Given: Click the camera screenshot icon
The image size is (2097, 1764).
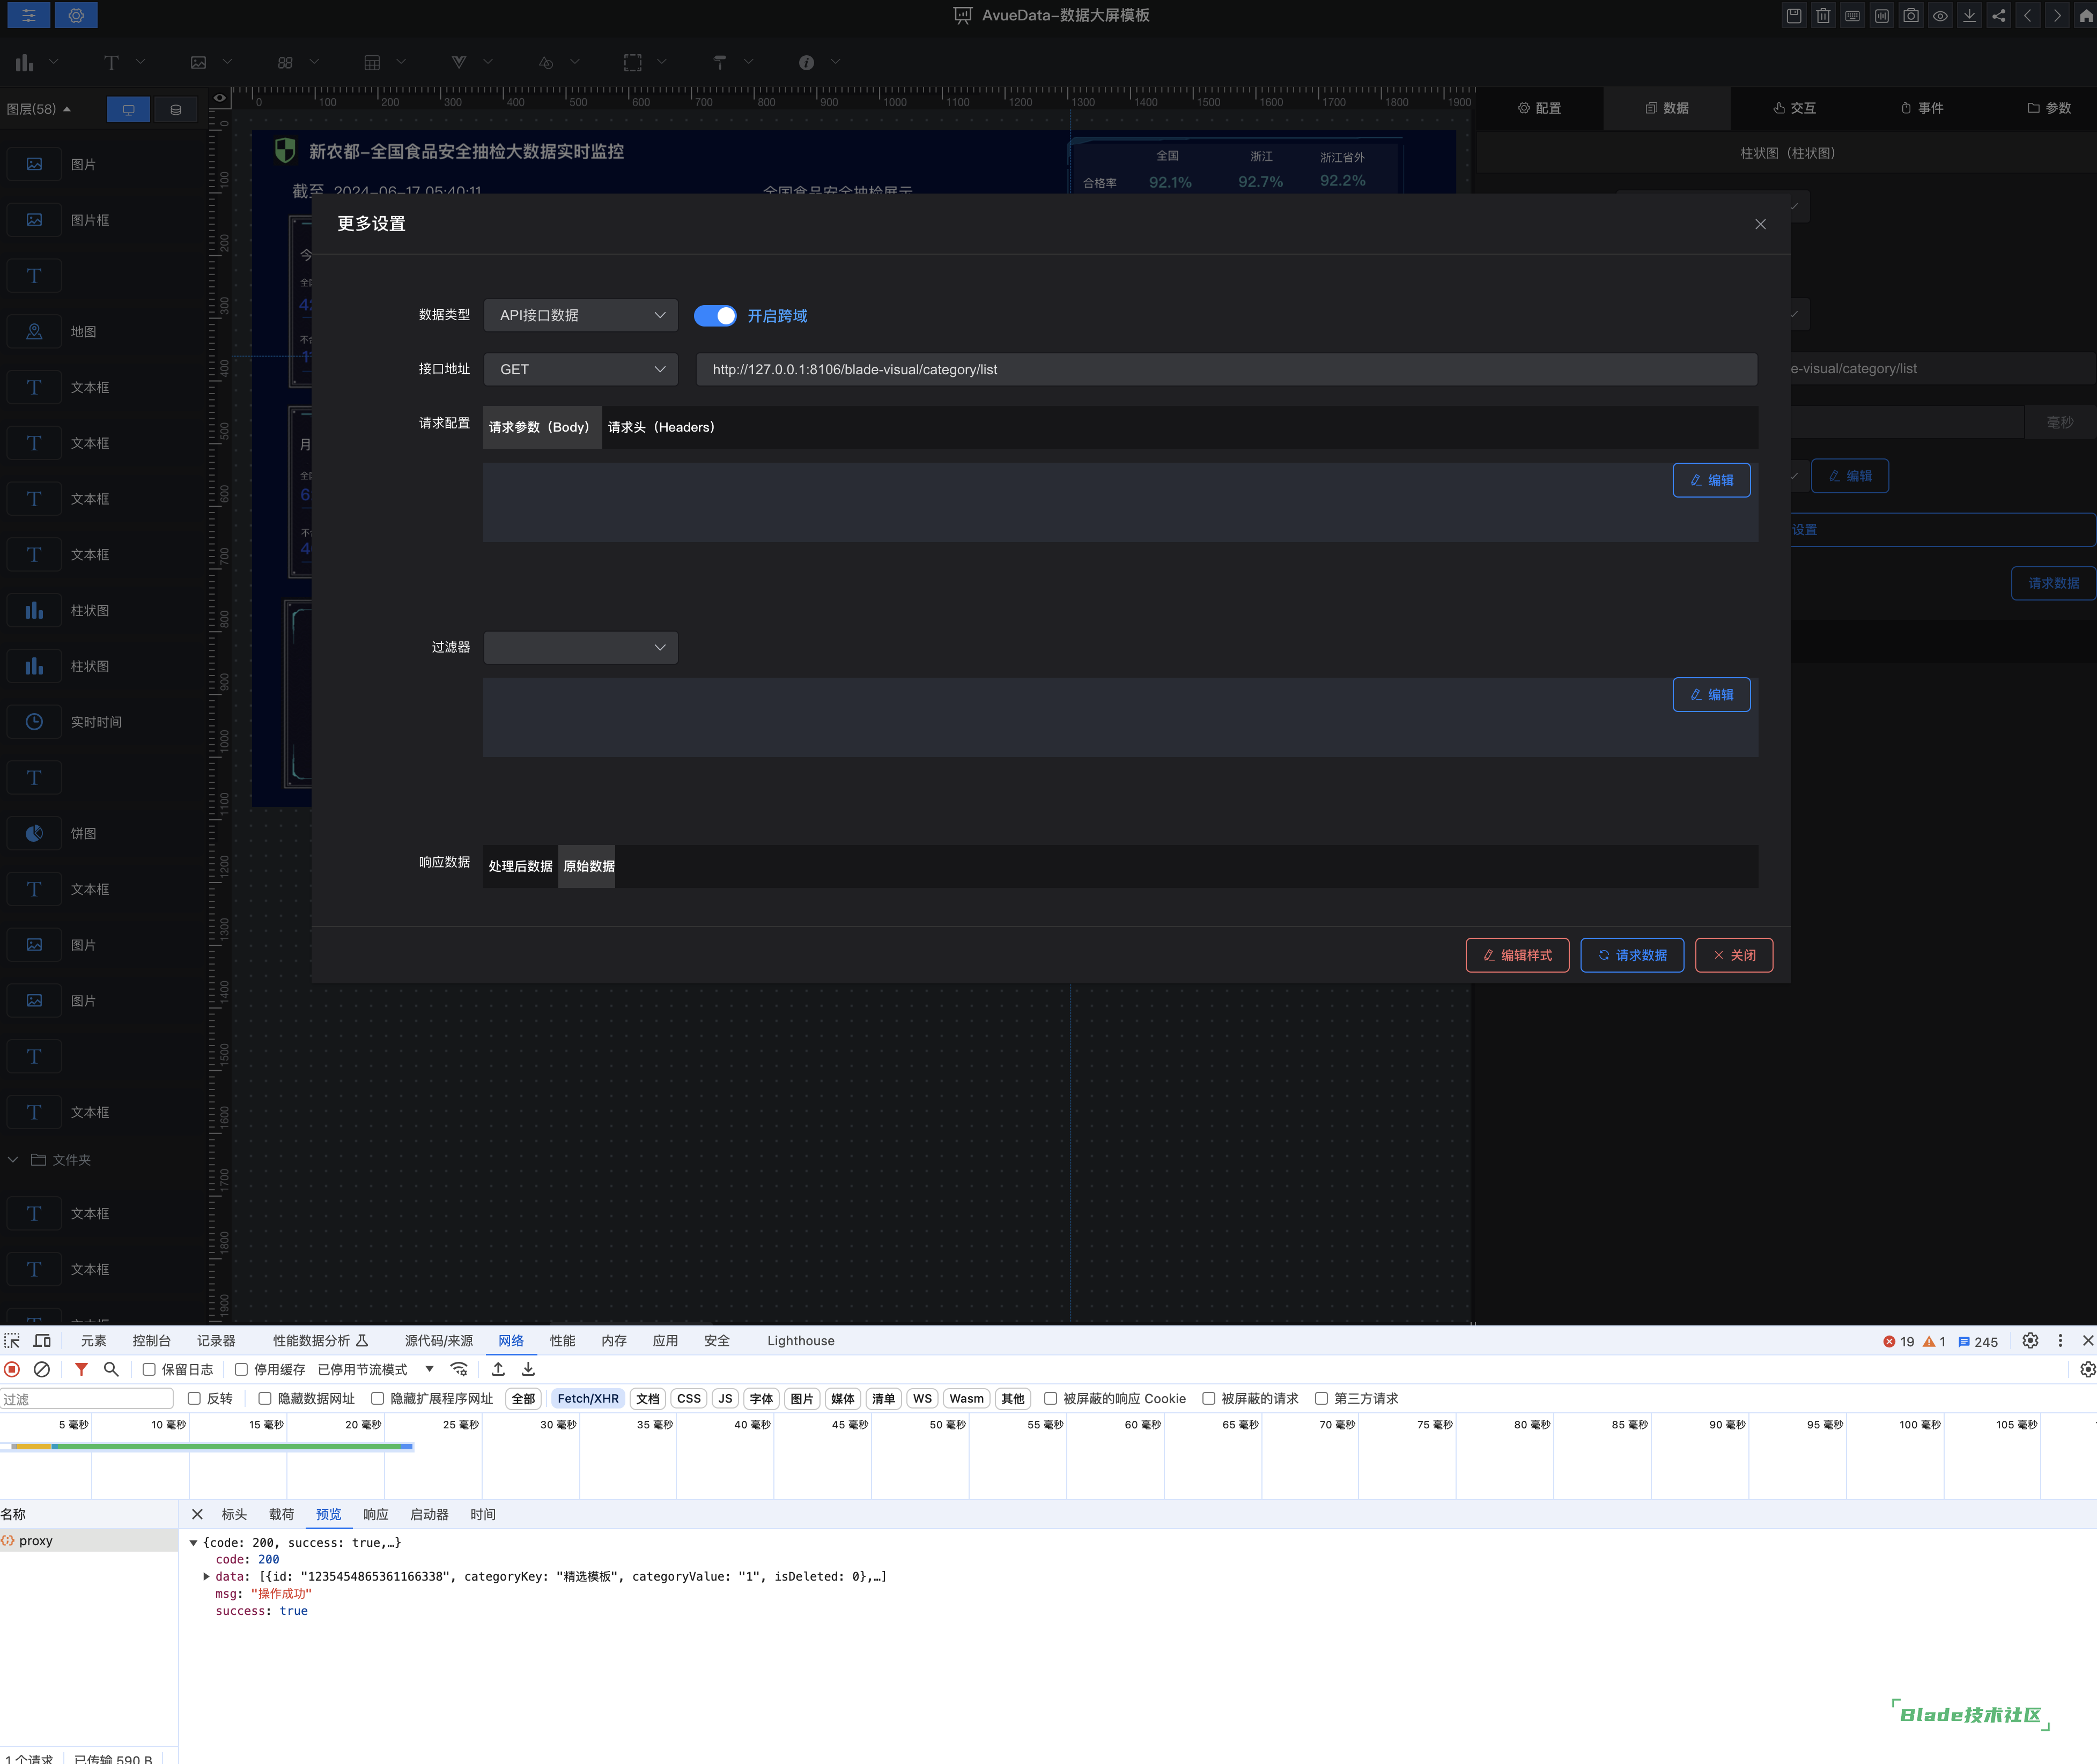Looking at the screenshot, I should (x=1911, y=15).
